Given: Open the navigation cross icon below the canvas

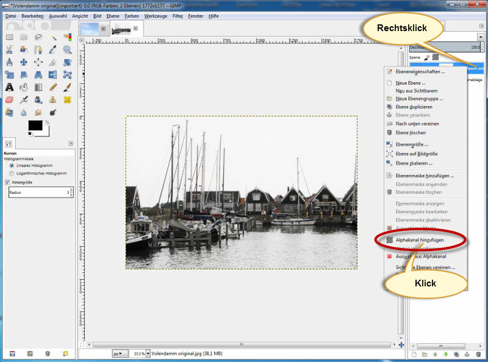Looking at the screenshot, I should click(401, 345).
